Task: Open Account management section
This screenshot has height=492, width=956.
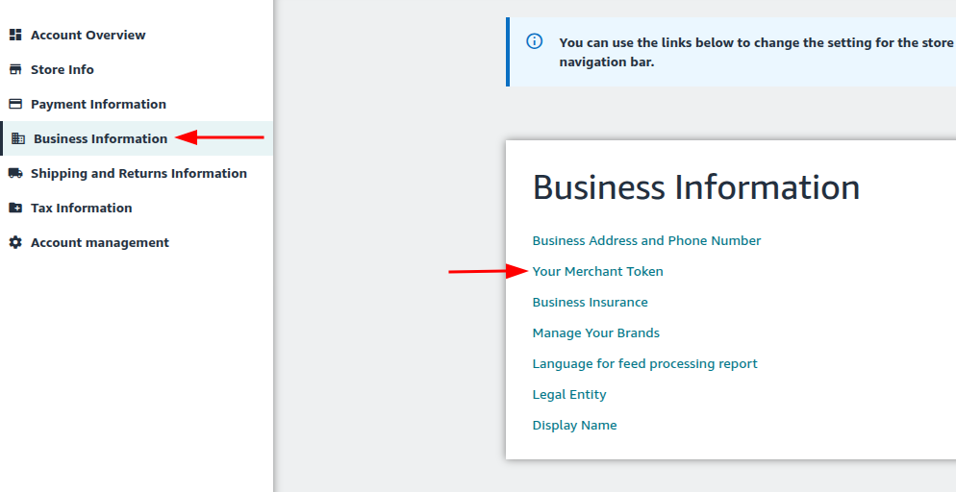Action: pyautogui.click(x=100, y=242)
